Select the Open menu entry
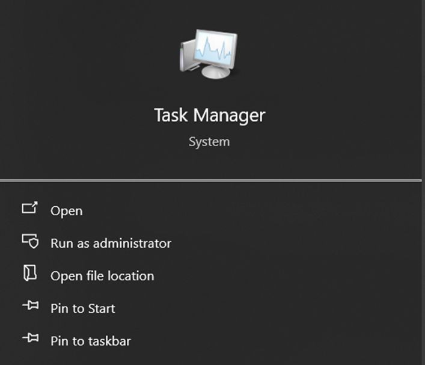 click(x=66, y=211)
